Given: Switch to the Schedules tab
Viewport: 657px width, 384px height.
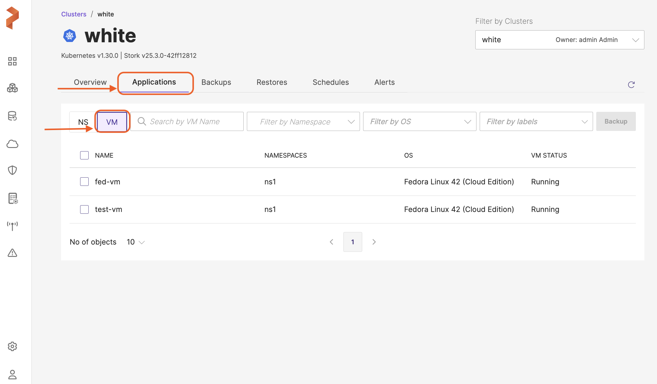Looking at the screenshot, I should point(331,82).
